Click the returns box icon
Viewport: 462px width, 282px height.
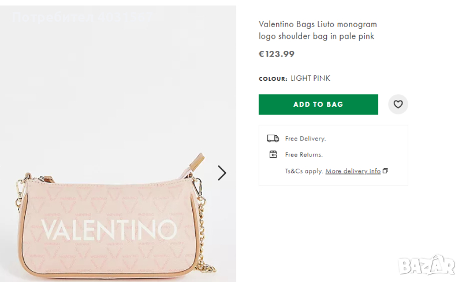pos(273,154)
